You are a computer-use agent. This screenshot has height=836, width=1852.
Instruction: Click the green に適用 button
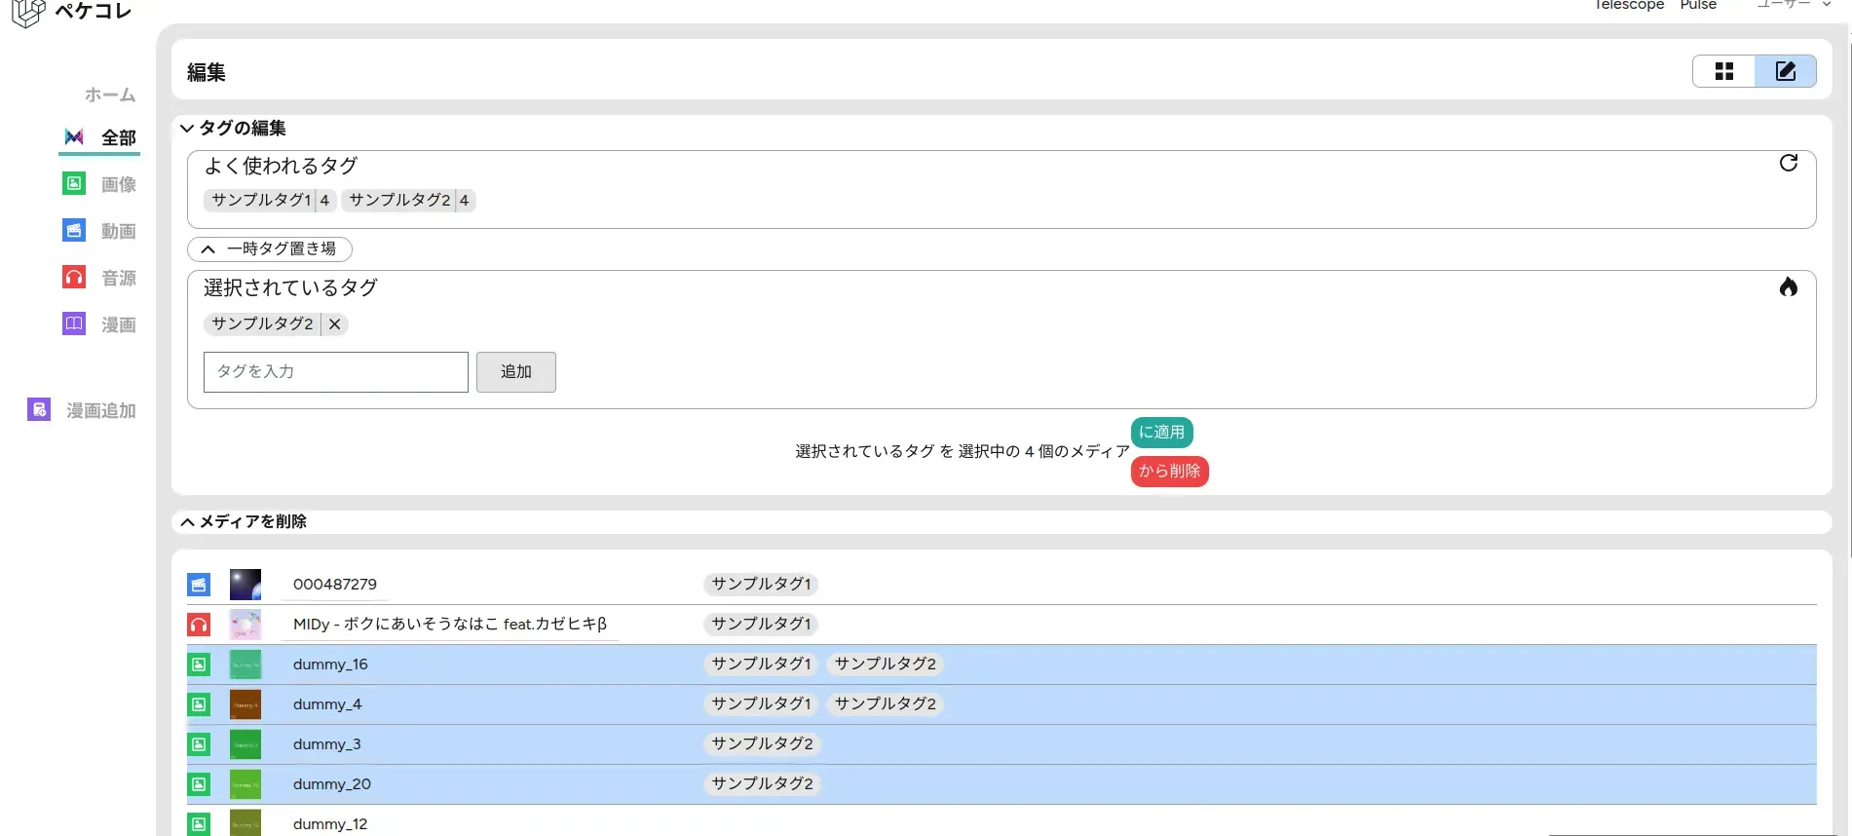pos(1161,432)
